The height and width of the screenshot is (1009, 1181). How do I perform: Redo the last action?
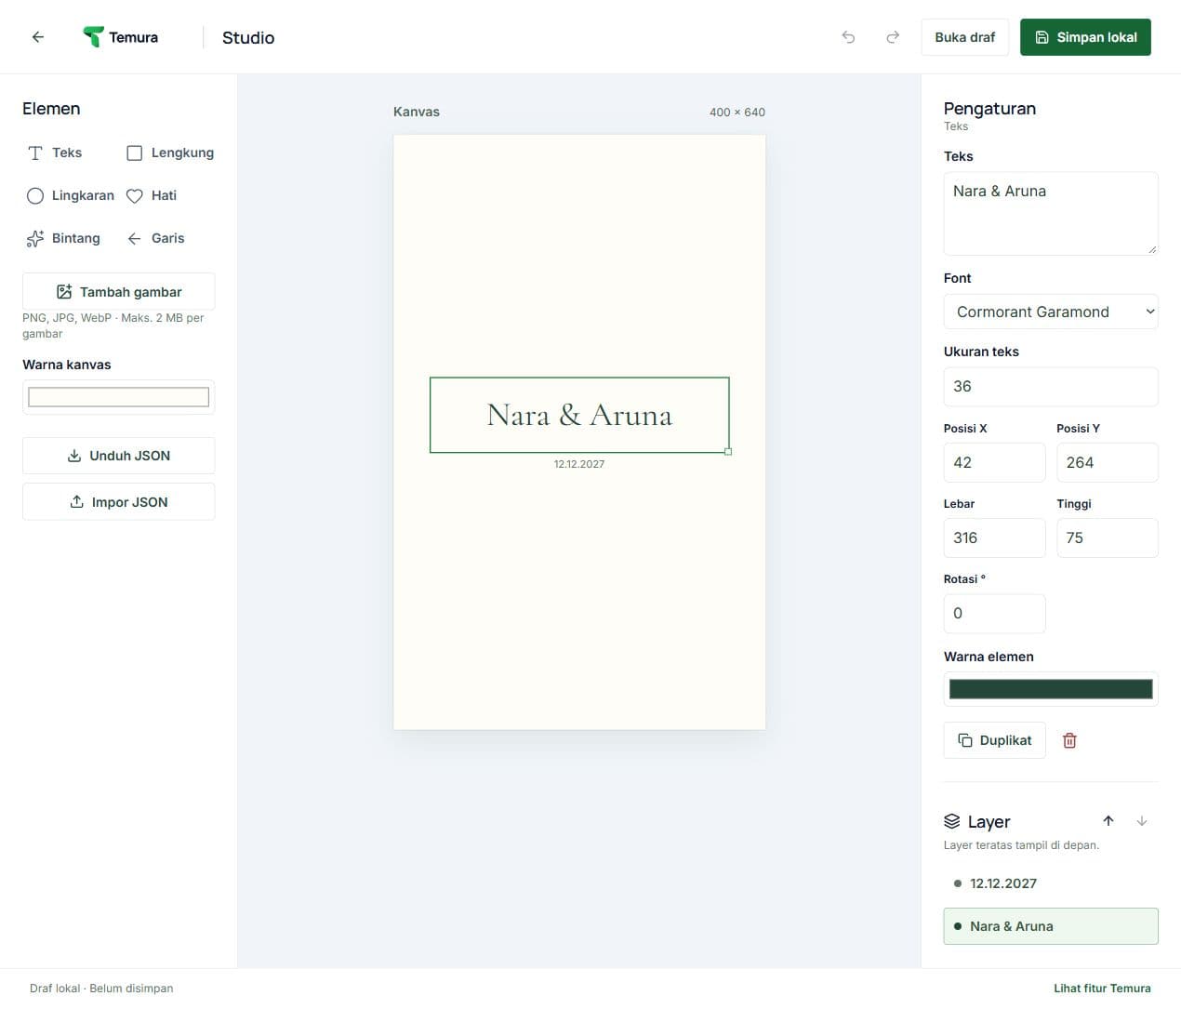coord(893,37)
